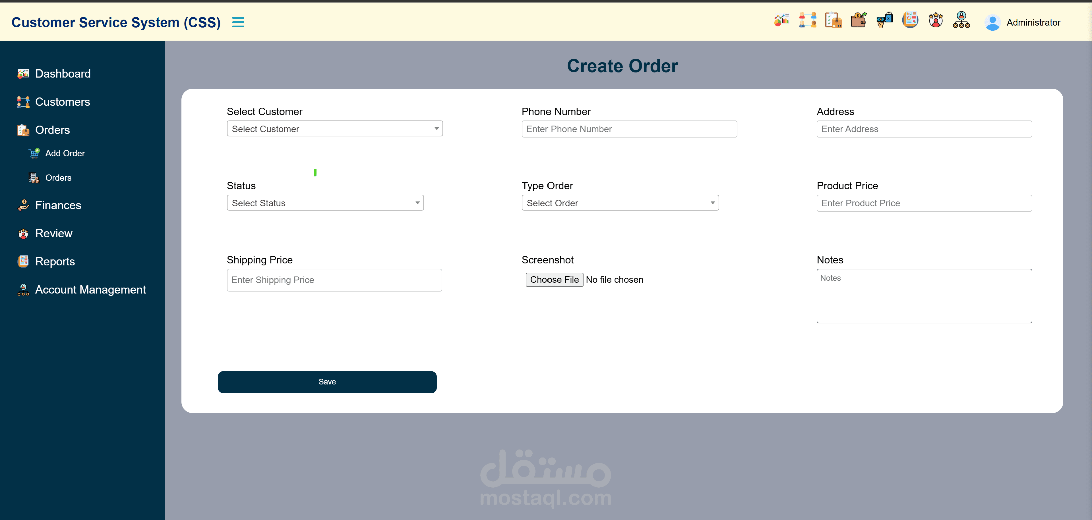Click the payment shopping bag icon in header

coord(884,20)
